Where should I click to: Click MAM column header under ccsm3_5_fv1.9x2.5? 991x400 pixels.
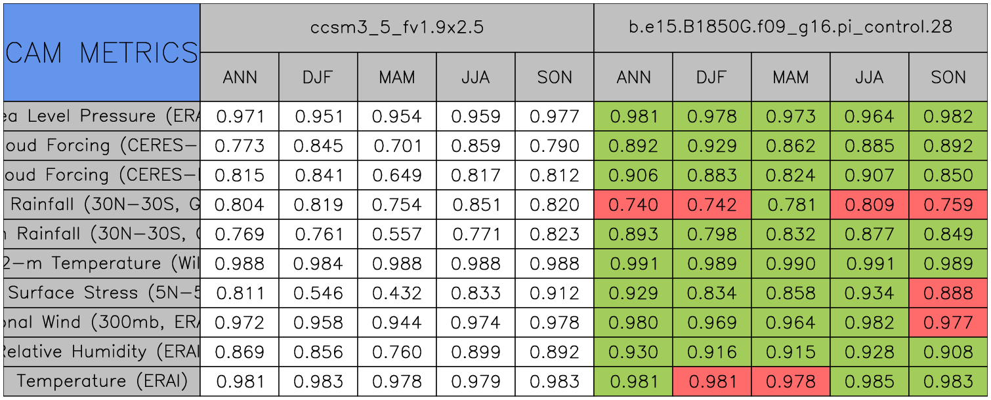coord(397,77)
